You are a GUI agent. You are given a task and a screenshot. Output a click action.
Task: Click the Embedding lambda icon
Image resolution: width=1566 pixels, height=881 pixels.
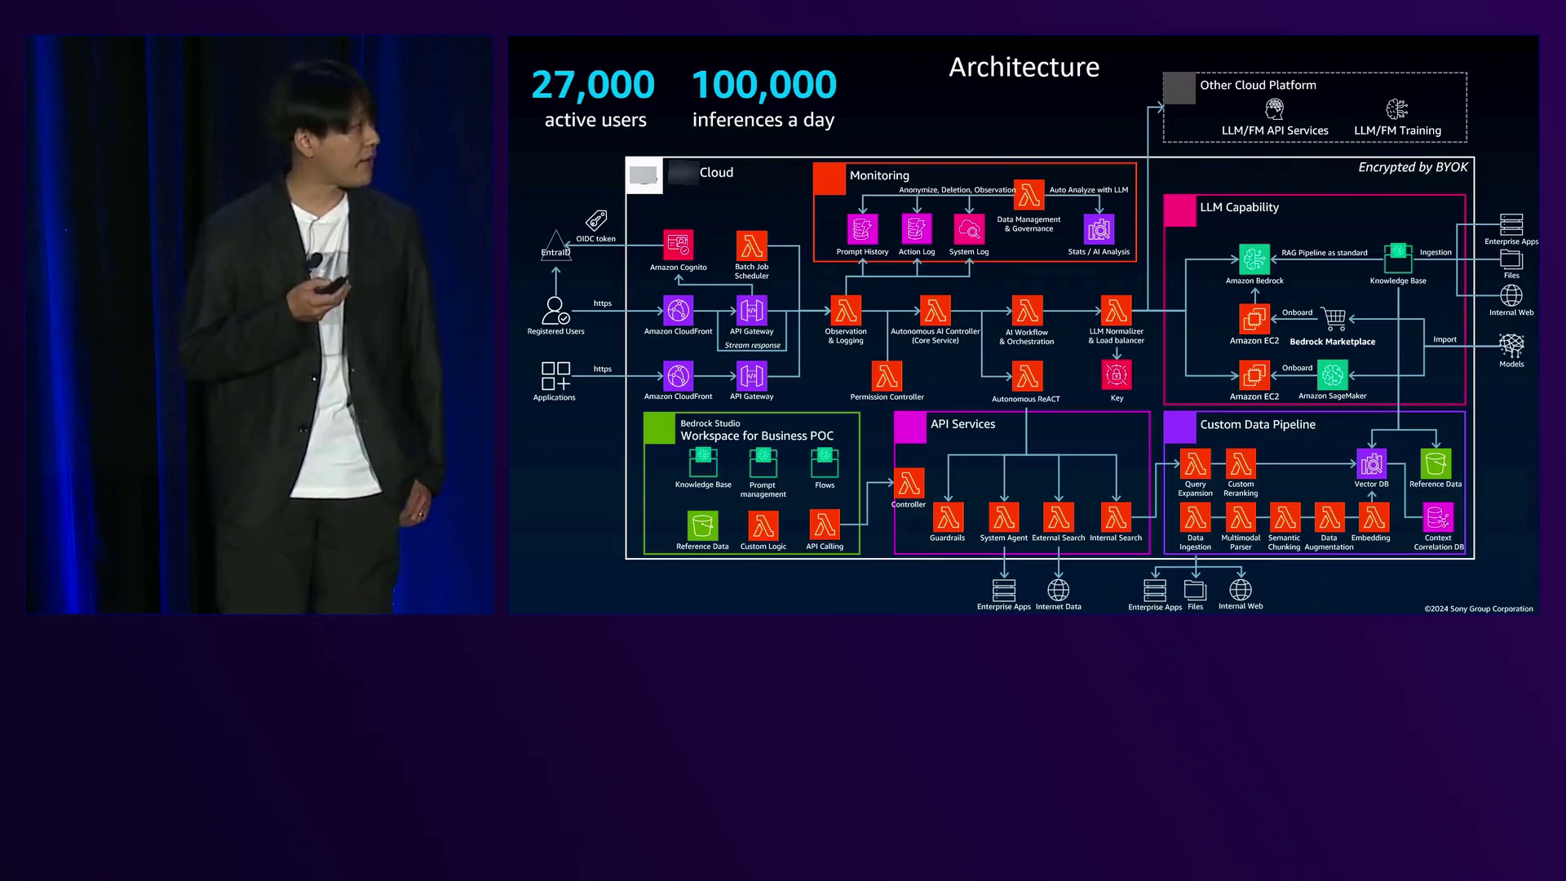1373,517
